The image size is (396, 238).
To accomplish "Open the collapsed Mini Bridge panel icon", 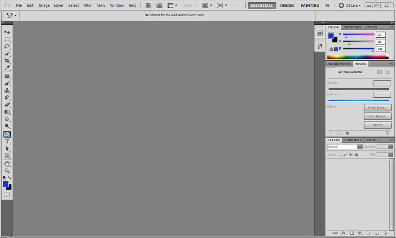I will pos(320,33).
